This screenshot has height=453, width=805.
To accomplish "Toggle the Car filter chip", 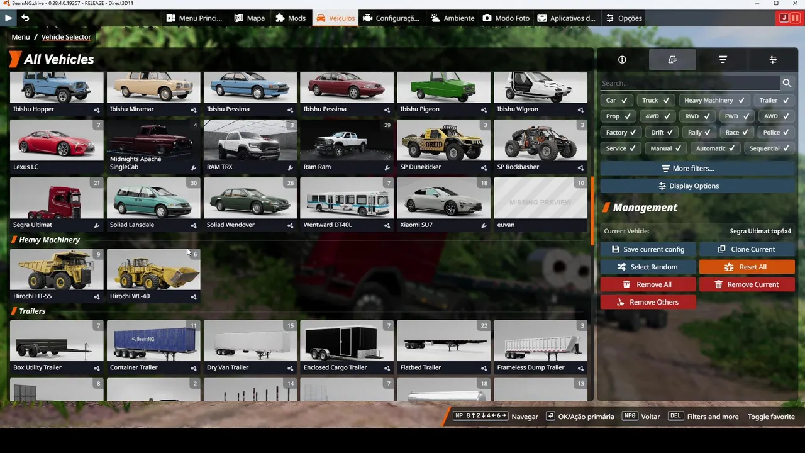I will pos(617,100).
